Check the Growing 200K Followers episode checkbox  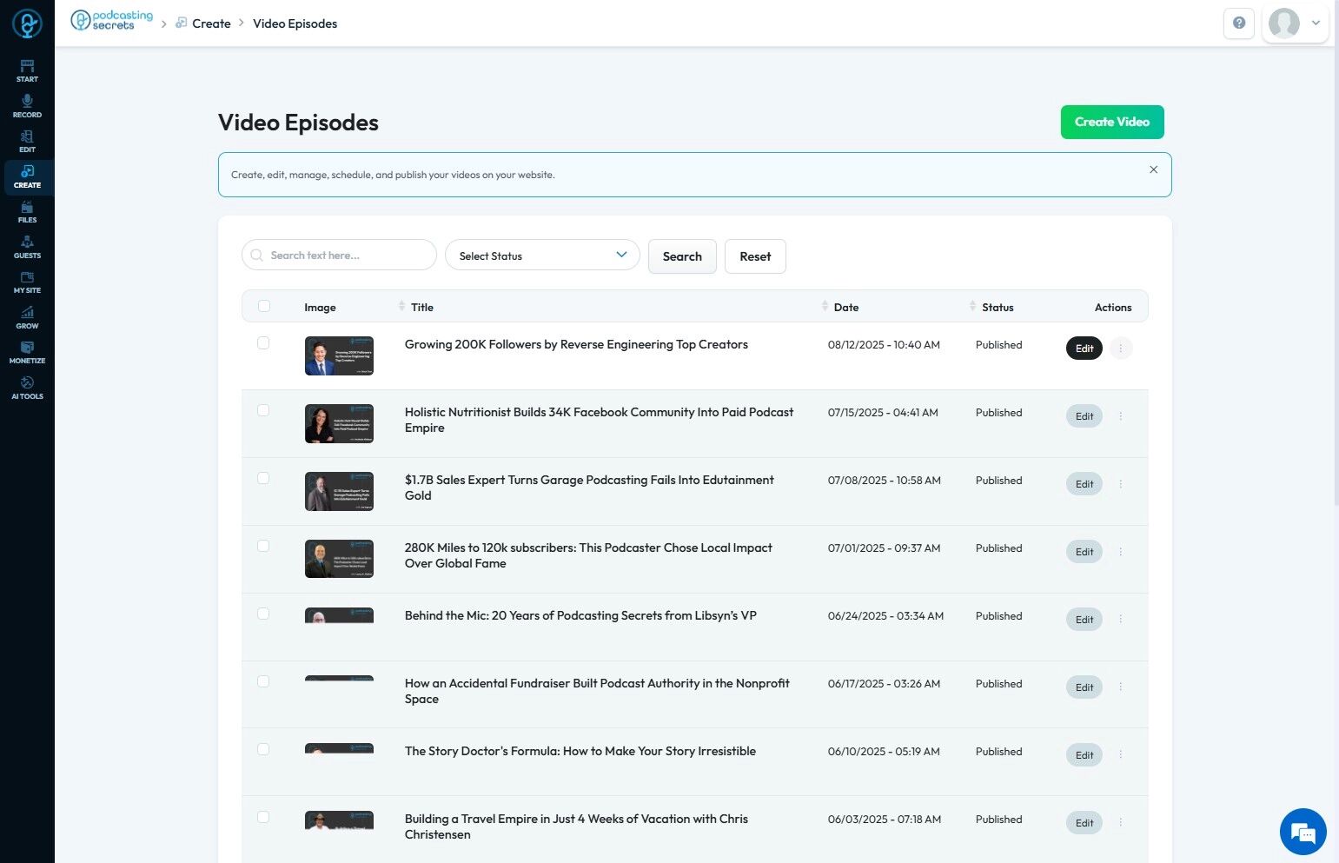(x=263, y=343)
